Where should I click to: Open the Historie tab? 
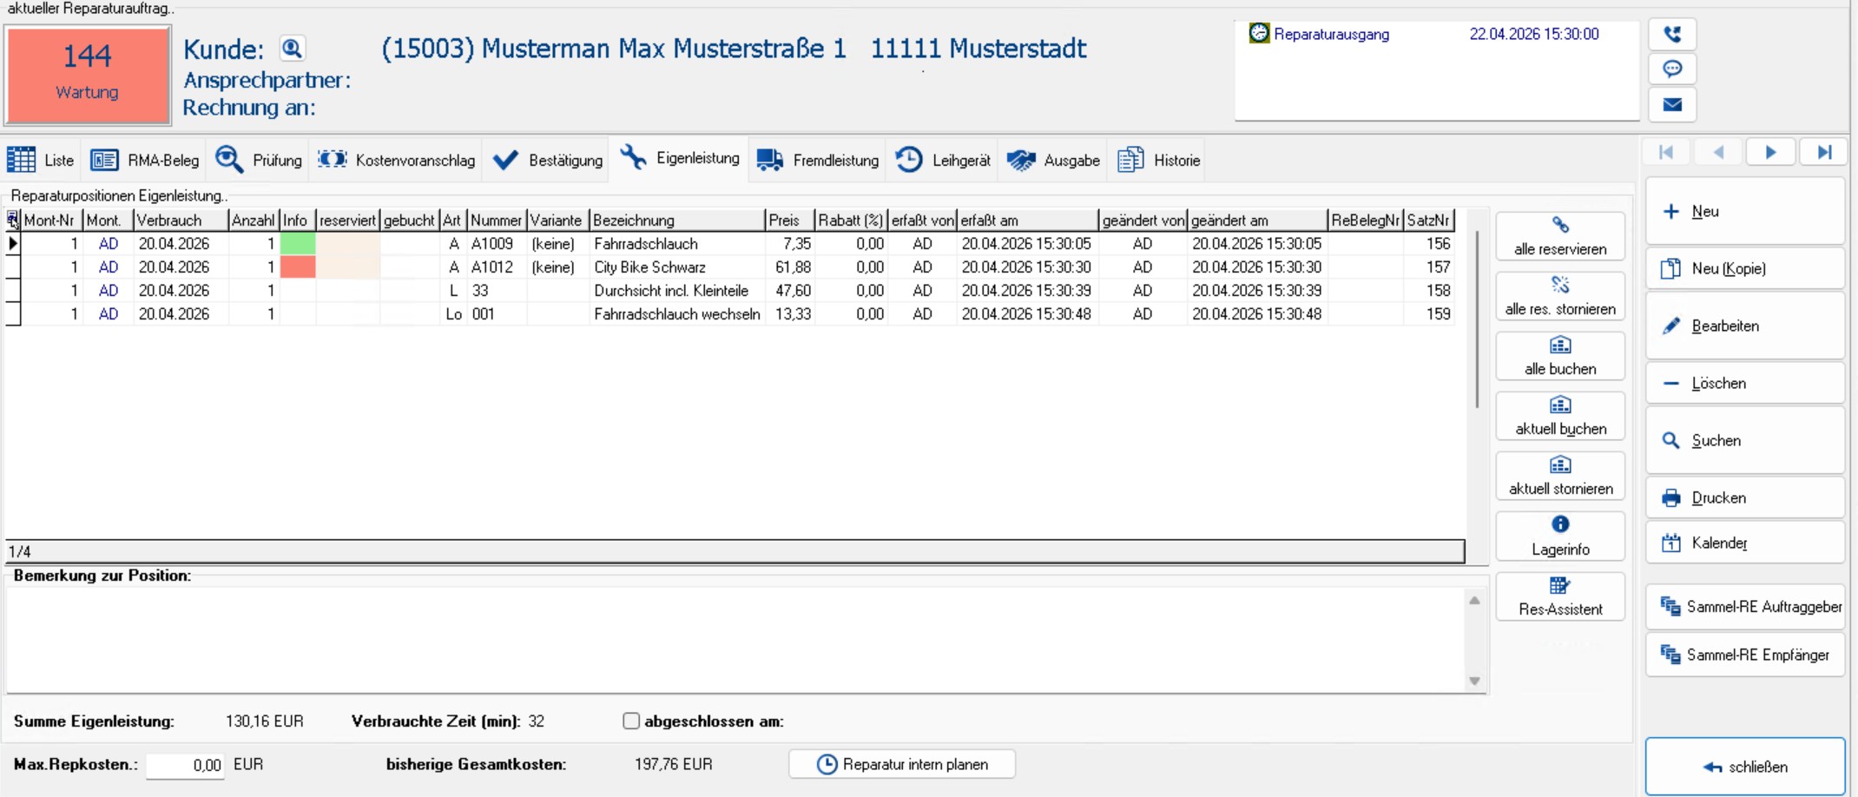click(1159, 161)
